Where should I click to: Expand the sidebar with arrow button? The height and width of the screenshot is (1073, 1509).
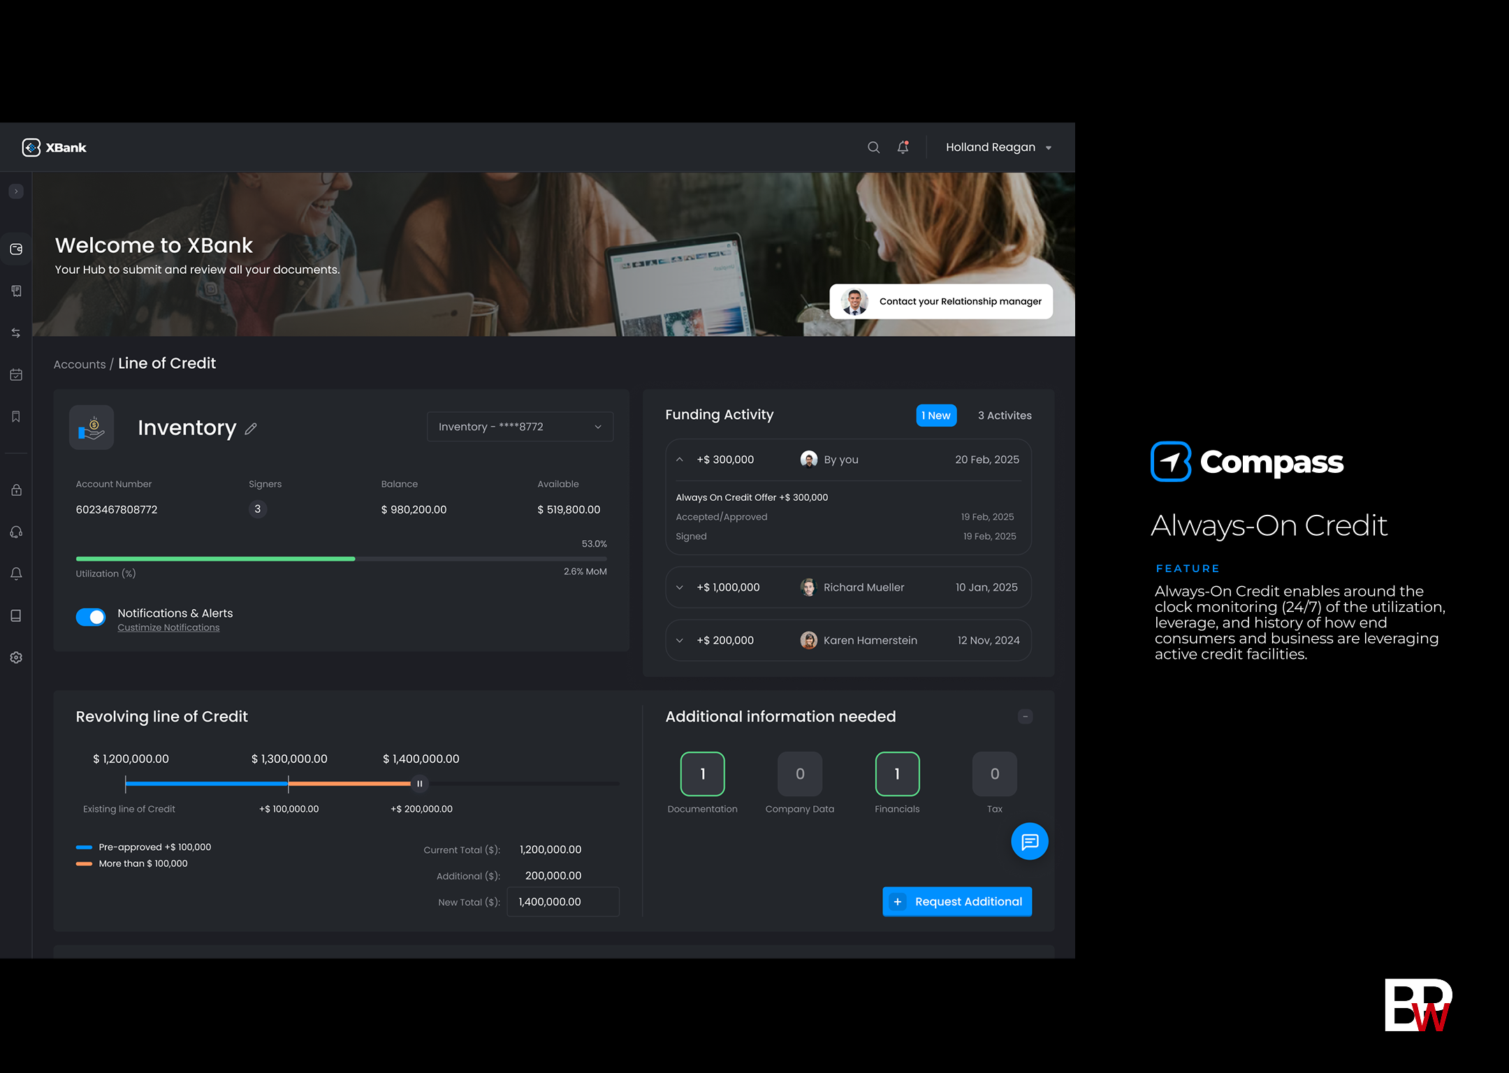pos(16,191)
